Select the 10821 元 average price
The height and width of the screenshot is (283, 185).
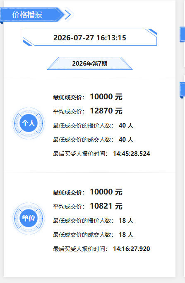pyautogui.click(x=106, y=206)
